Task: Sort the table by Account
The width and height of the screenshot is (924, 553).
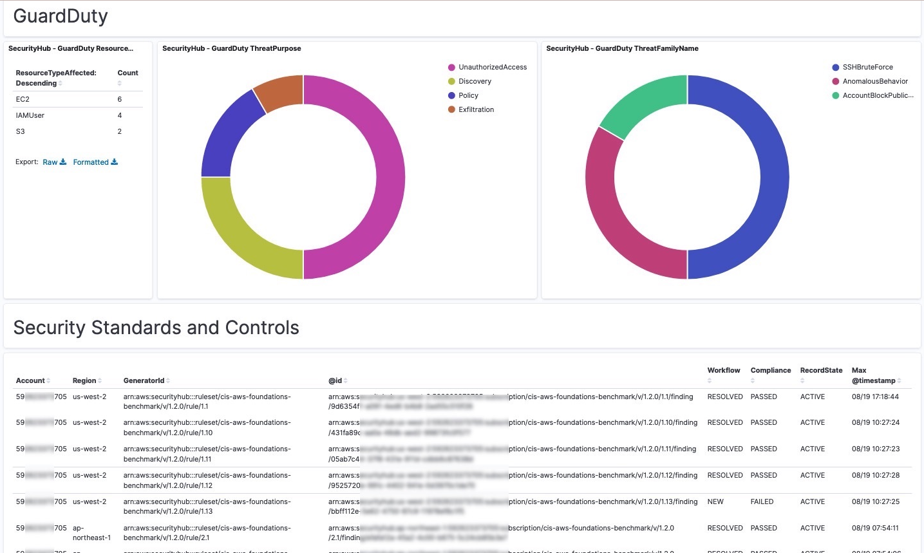Action: (48, 381)
